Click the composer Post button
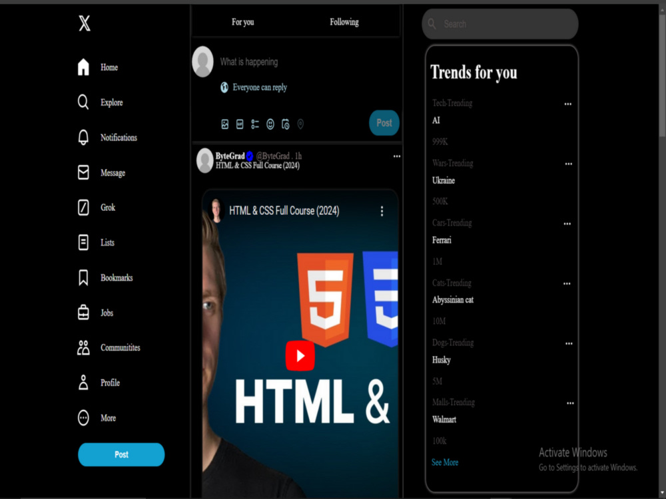 point(384,122)
